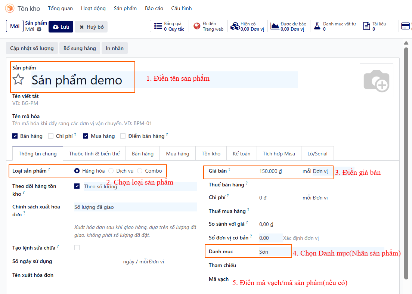Open Tài liệu documents icon

367,26
